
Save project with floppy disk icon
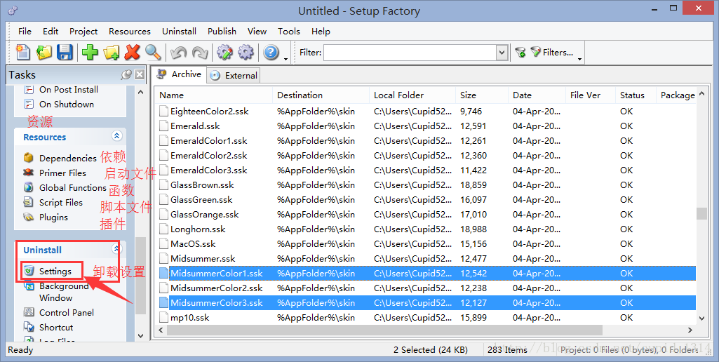coord(65,53)
